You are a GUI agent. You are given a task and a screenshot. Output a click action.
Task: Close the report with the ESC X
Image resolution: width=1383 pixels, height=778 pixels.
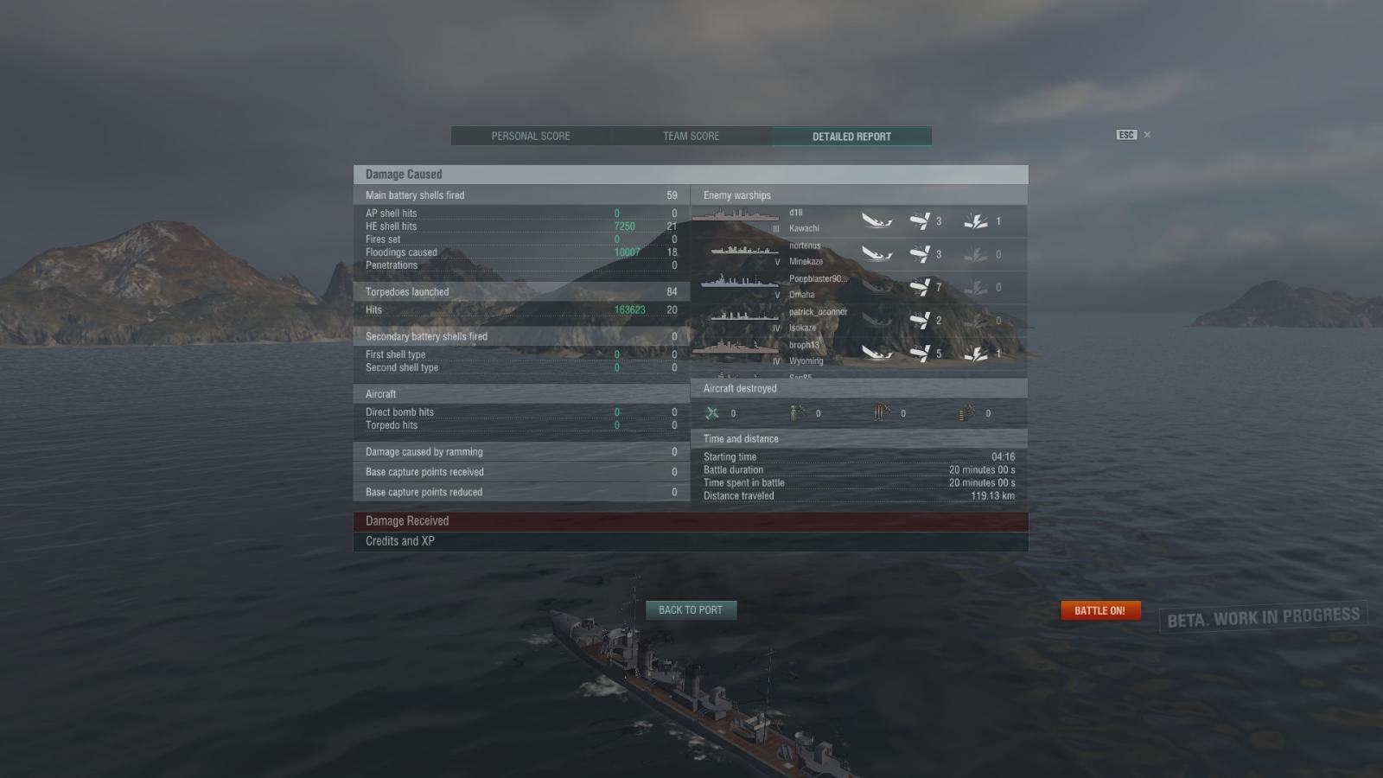[1147, 135]
